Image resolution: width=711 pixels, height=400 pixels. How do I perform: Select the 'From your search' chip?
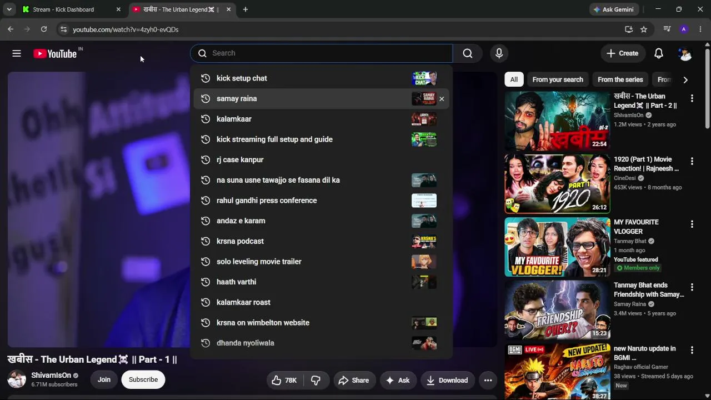coord(558,79)
